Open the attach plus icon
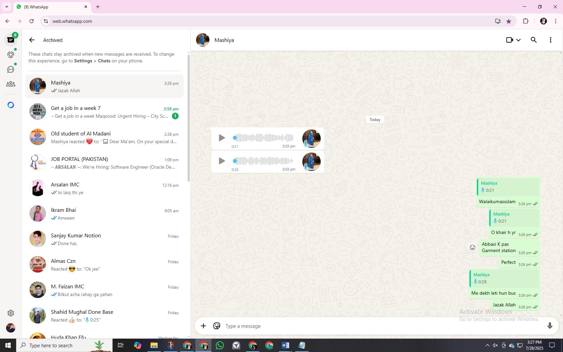 click(x=203, y=326)
